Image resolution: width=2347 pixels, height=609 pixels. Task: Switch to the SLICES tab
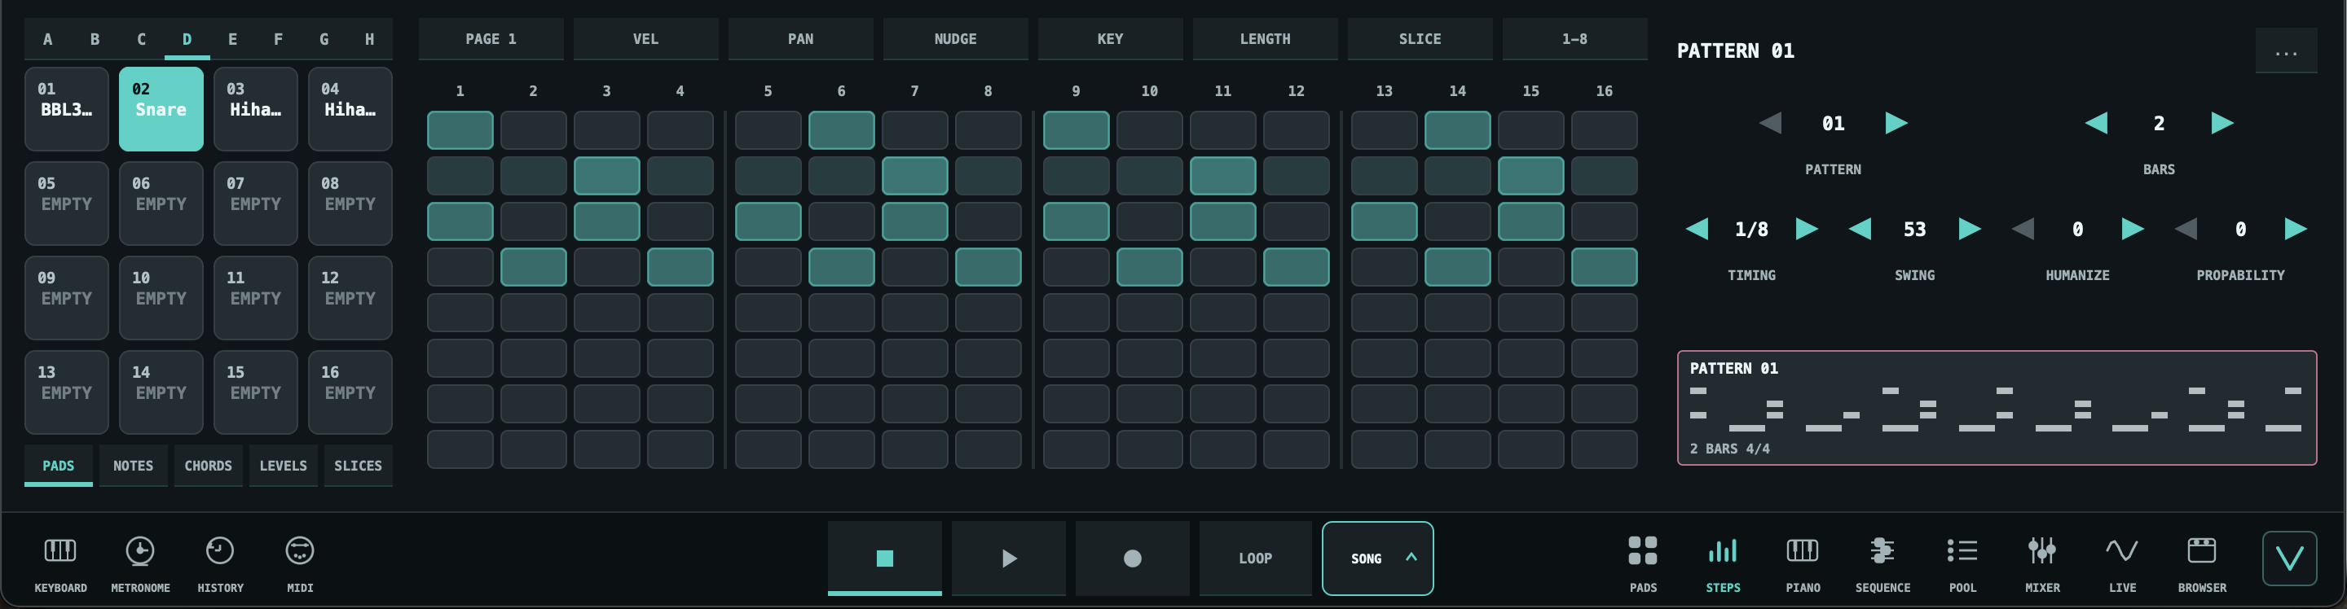click(x=358, y=465)
